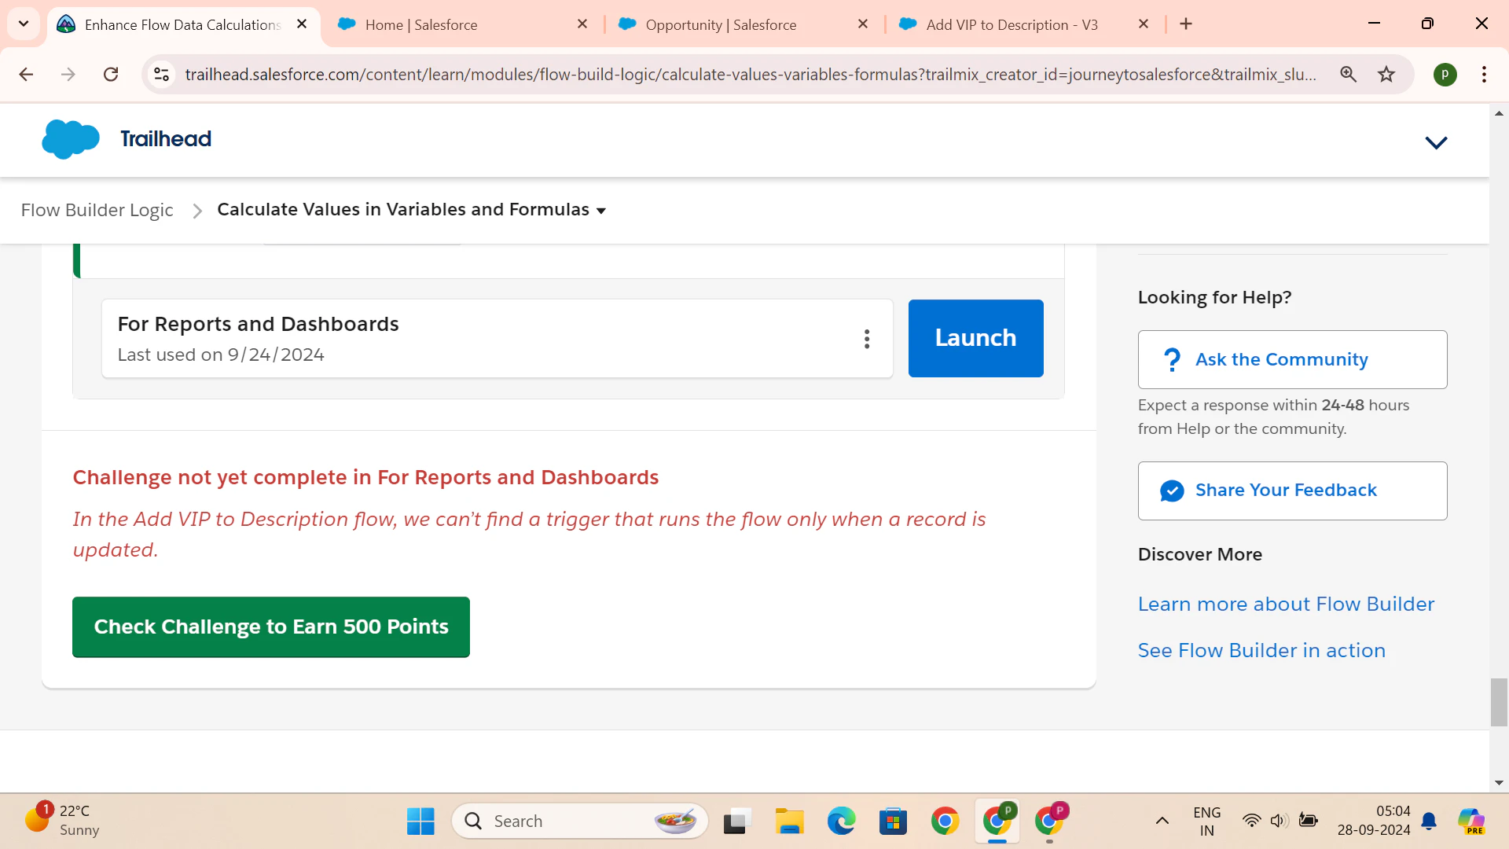Close the Opportunity | Salesforce tab

tap(863, 24)
